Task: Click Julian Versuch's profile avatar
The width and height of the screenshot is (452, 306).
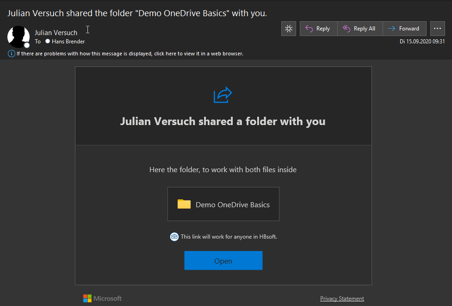Action: [19, 36]
